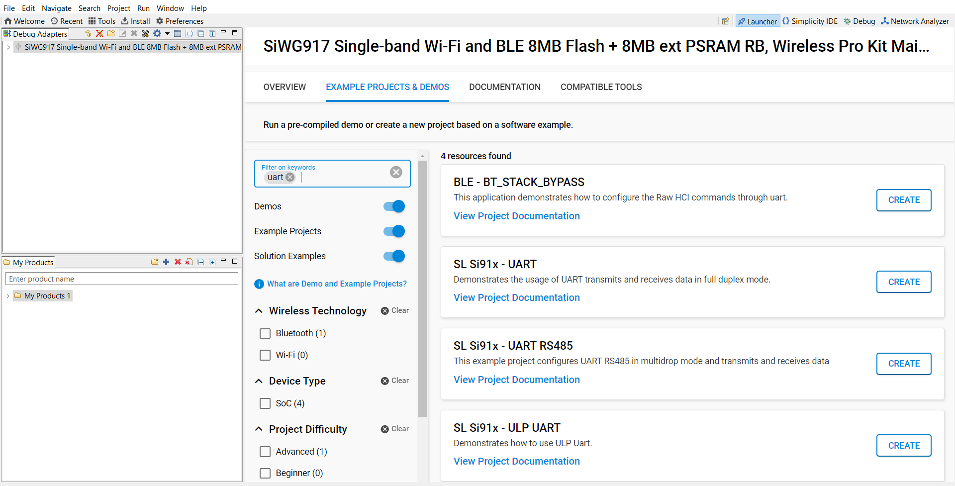This screenshot has height=486, width=955.
Task: Collapse all in the My Products panel
Action: tap(201, 262)
